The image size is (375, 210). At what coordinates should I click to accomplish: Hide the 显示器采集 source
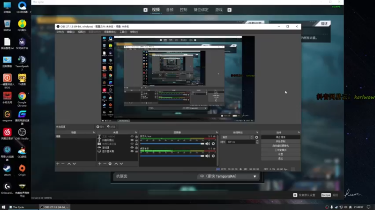(132, 151)
